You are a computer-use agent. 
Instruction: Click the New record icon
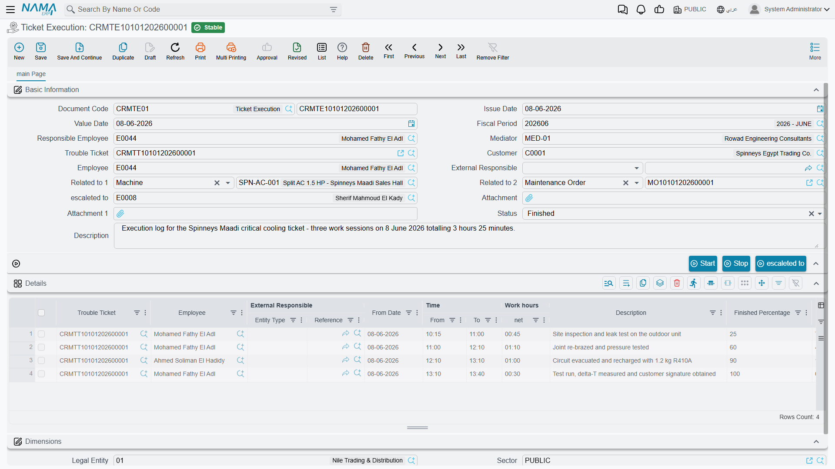(19, 51)
